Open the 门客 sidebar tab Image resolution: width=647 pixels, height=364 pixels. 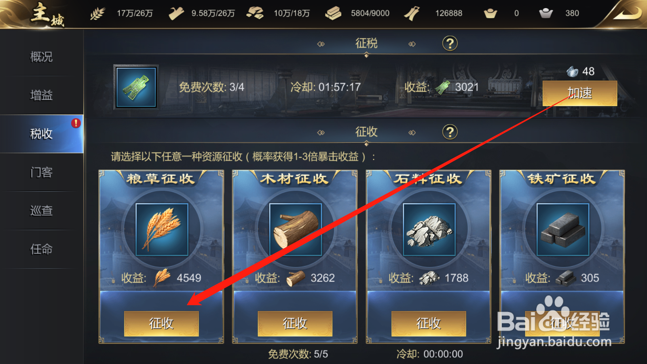pyautogui.click(x=42, y=172)
